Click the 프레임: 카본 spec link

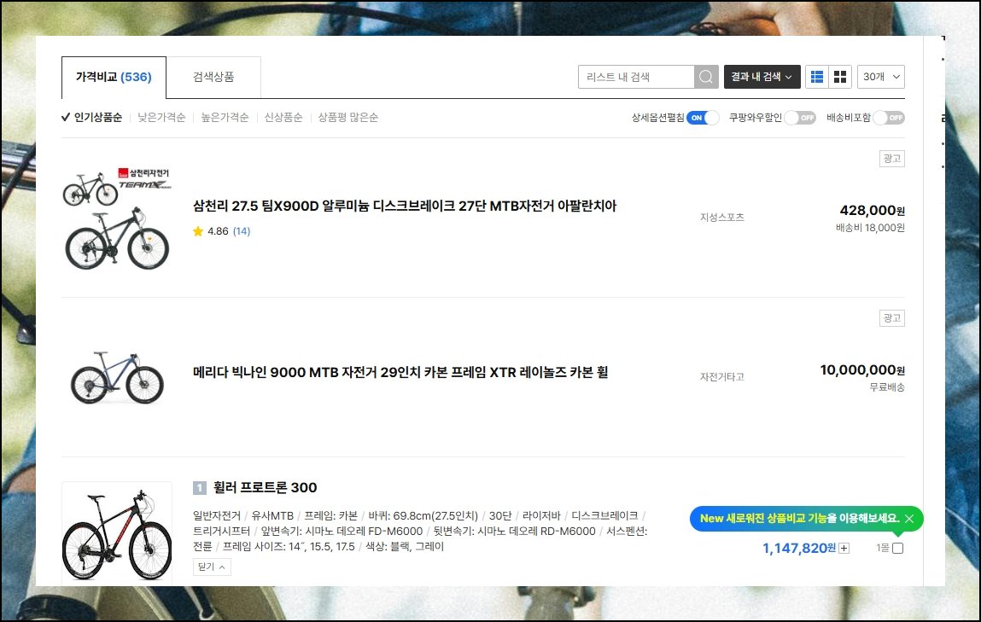coord(331,515)
